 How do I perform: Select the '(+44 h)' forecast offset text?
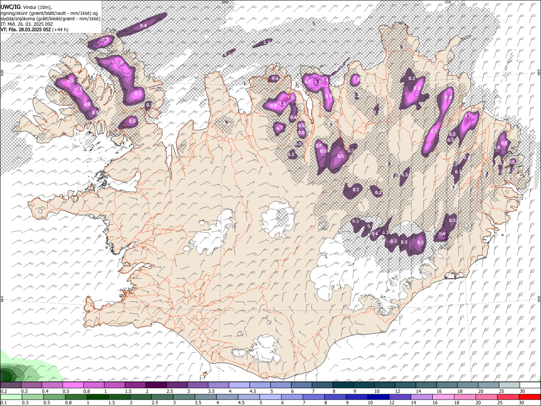[60, 30]
